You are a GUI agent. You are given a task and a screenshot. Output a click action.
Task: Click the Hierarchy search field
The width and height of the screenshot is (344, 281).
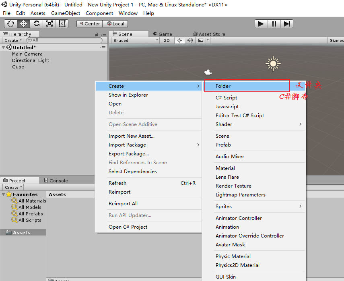click(x=64, y=40)
